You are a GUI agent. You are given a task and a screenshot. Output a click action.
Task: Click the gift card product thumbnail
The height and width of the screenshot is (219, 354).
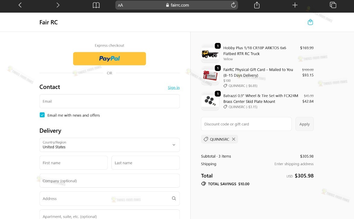click(x=210, y=76)
